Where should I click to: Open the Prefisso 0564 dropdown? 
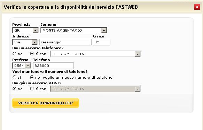[x=22, y=66]
